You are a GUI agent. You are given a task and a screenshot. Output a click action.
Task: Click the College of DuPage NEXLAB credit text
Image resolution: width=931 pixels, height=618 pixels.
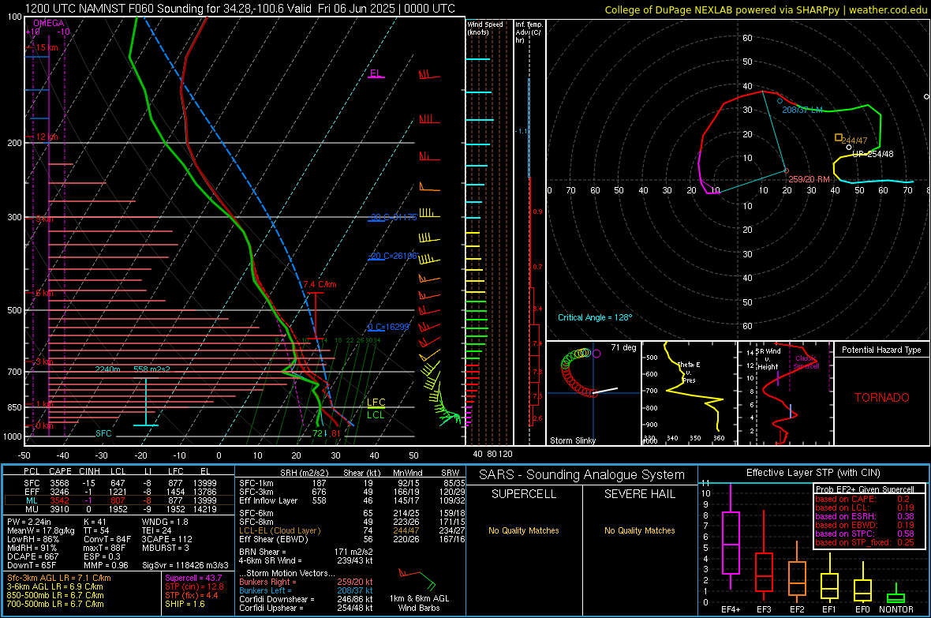pyautogui.click(x=765, y=9)
